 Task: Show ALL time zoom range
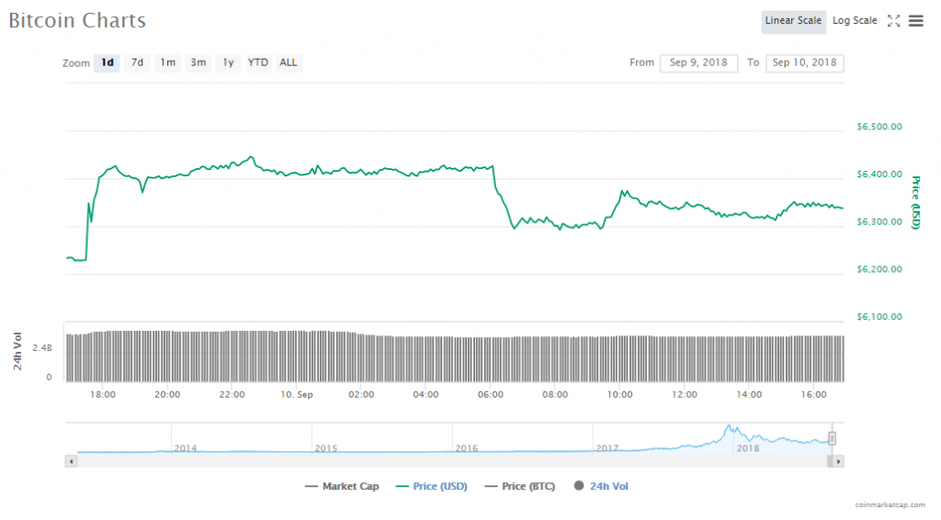tap(289, 62)
